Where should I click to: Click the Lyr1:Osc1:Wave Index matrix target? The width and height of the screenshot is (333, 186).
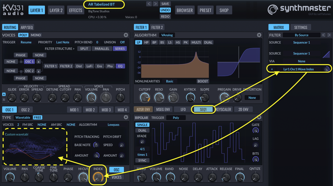(x=298, y=69)
